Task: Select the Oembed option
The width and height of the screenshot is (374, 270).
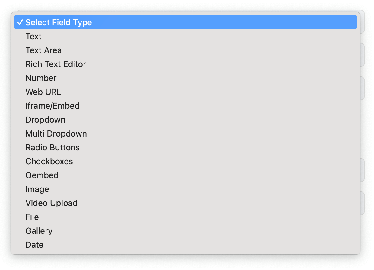Action: click(42, 175)
